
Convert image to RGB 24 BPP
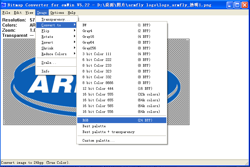pos(122,120)
